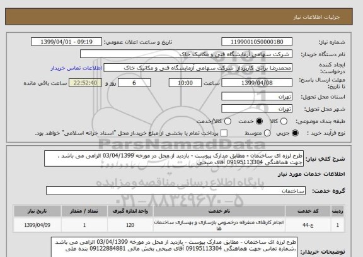Click the اطلاعات خدمات مورد نیاز heading

point(311,174)
